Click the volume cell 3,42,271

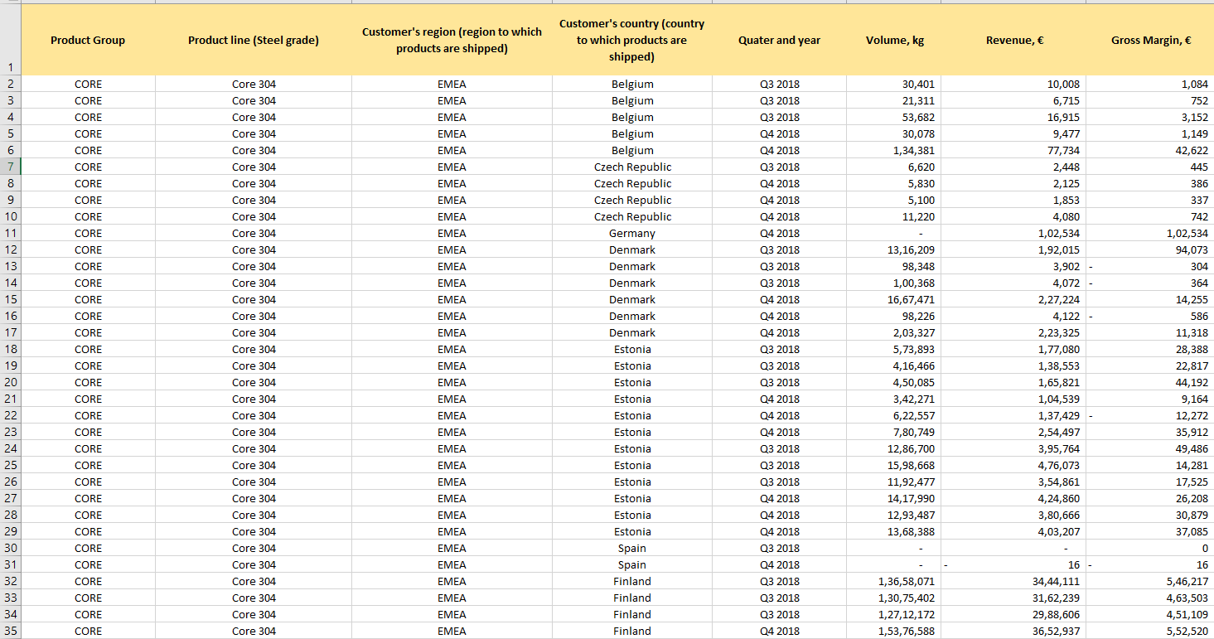coord(894,399)
